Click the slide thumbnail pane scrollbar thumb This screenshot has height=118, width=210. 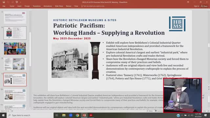(x=30, y=49)
